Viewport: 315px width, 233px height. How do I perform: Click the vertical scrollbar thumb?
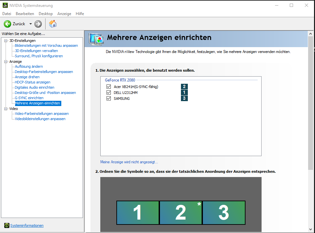pyautogui.click(x=310, y=103)
